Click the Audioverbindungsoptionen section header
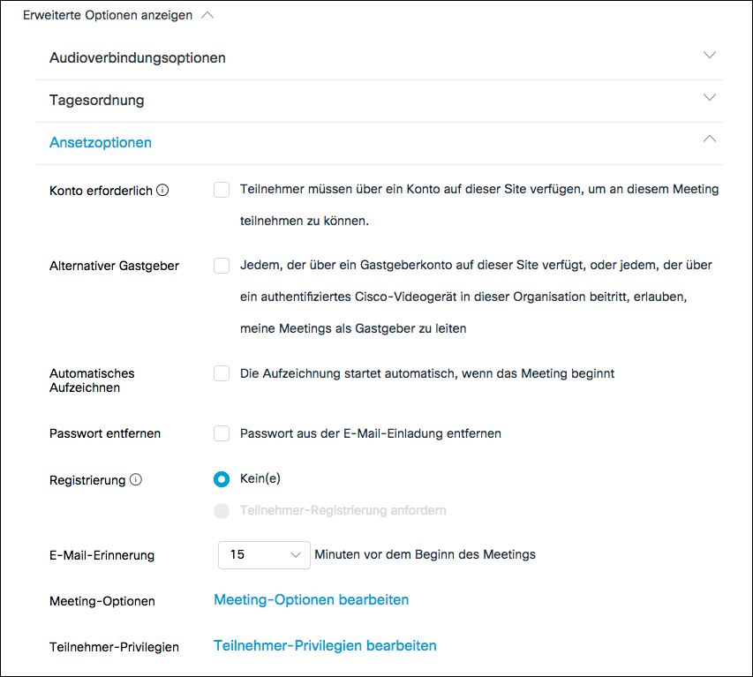753x677 pixels. click(138, 58)
